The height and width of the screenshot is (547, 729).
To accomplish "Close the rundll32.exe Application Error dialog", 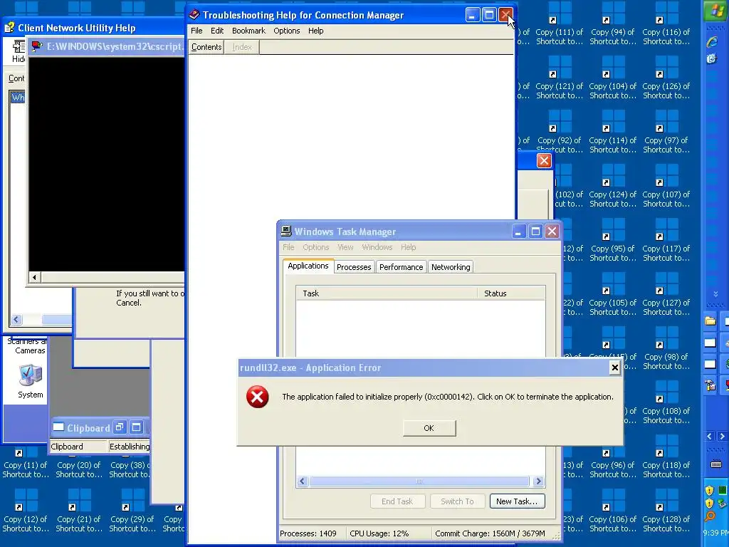I will (614, 368).
